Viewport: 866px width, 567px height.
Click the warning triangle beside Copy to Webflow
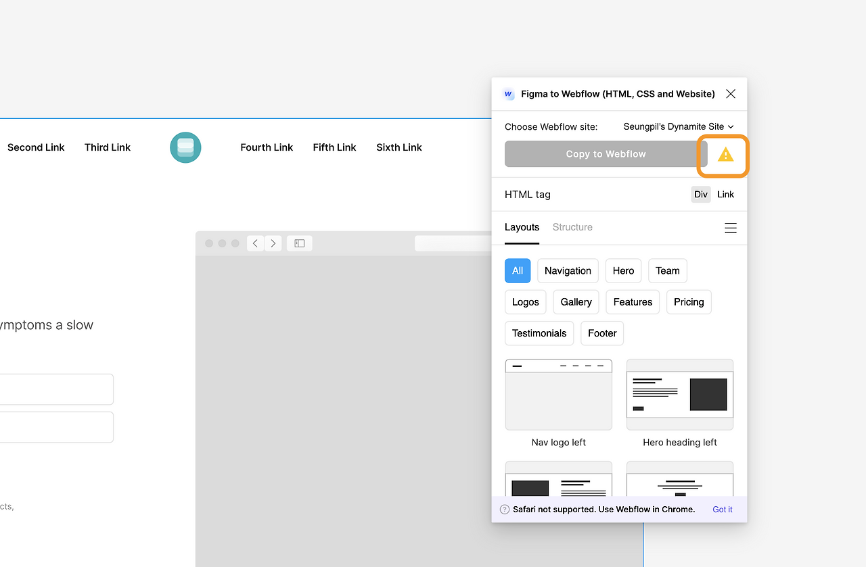point(723,155)
